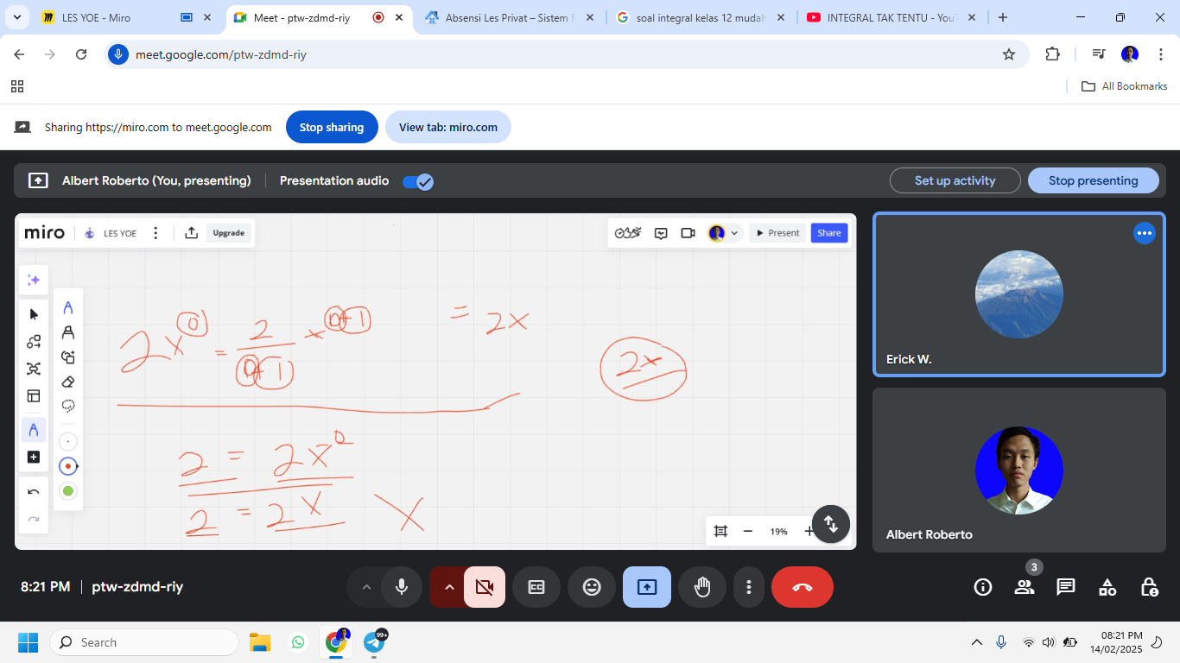The height and width of the screenshot is (663, 1180).
Task: Select the arrow cursor tool in Miro
Action: [34, 314]
